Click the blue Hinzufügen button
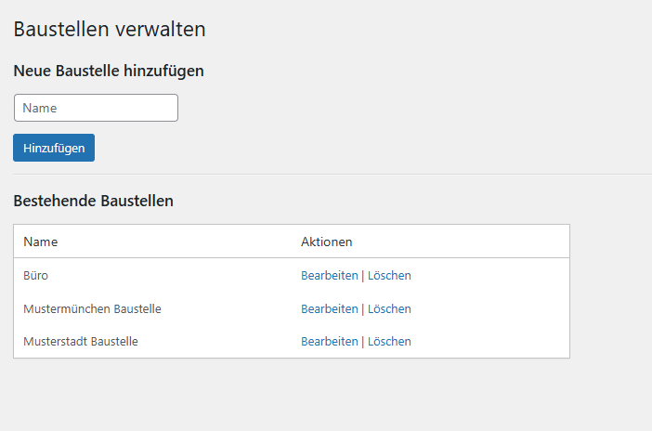Viewport: 652px width, 431px height. 54,148
